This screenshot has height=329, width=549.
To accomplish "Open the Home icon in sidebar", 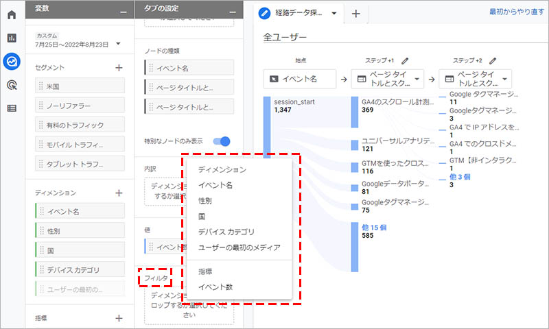I will (12, 15).
